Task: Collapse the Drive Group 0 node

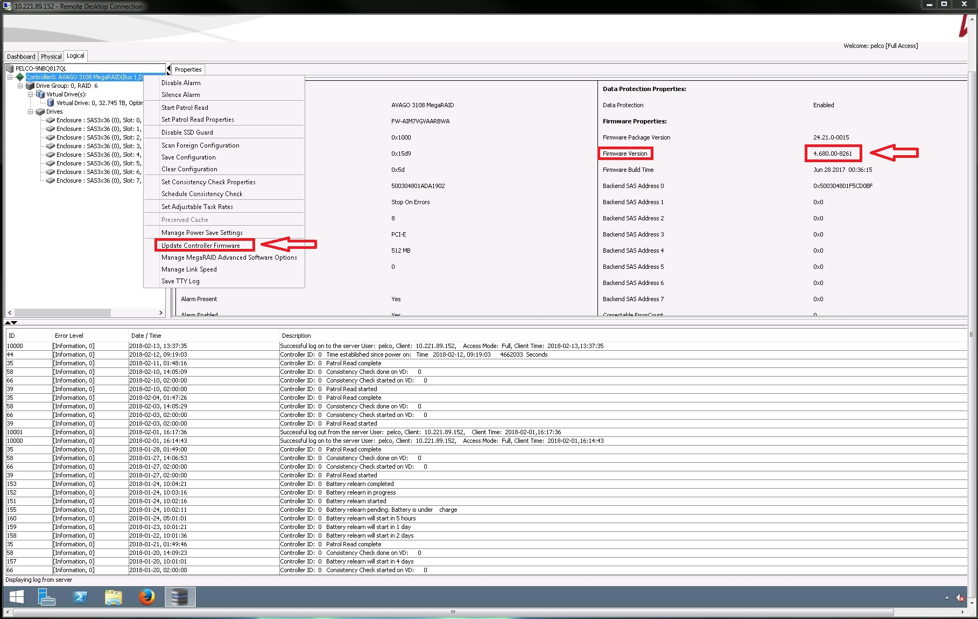Action: [20, 86]
